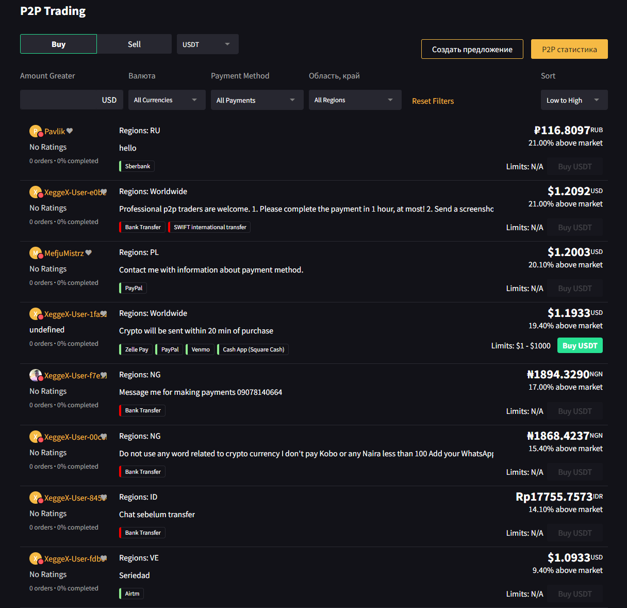Open the USDT asset dropdown

[x=207, y=44]
